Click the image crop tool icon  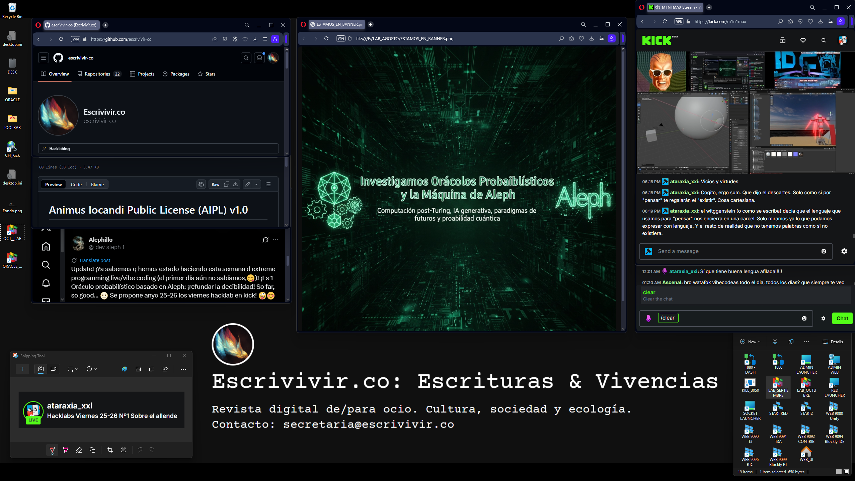pos(110,450)
